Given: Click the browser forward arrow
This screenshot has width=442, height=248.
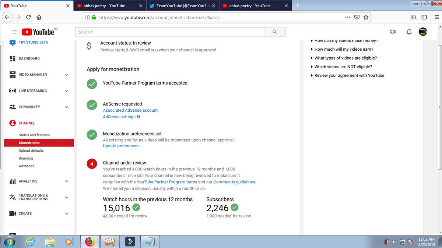Looking at the screenshot, I should coord(18,17).
